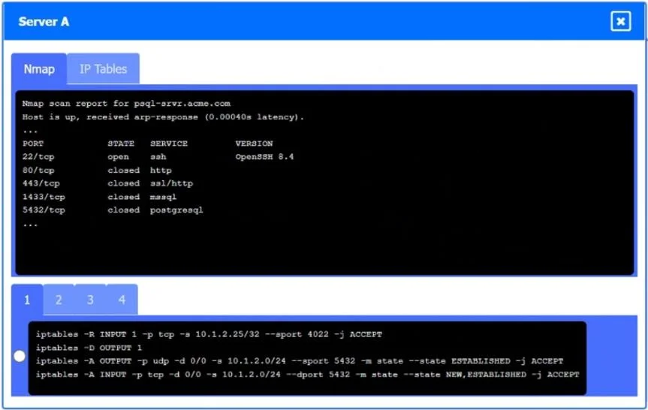Close the Server A dialog
Image resolution: width=648 pixels, height=410 pixels.
[x=620, y=22]
